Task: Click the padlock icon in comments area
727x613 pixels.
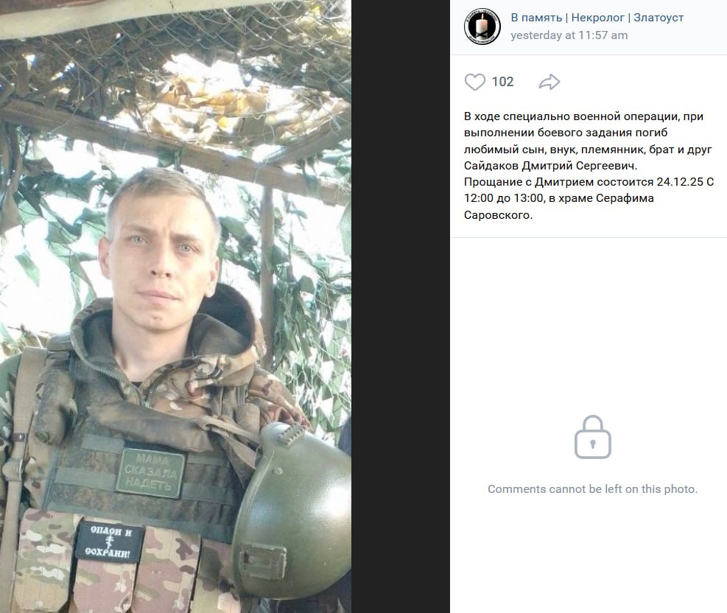Action: click(592, 437)
